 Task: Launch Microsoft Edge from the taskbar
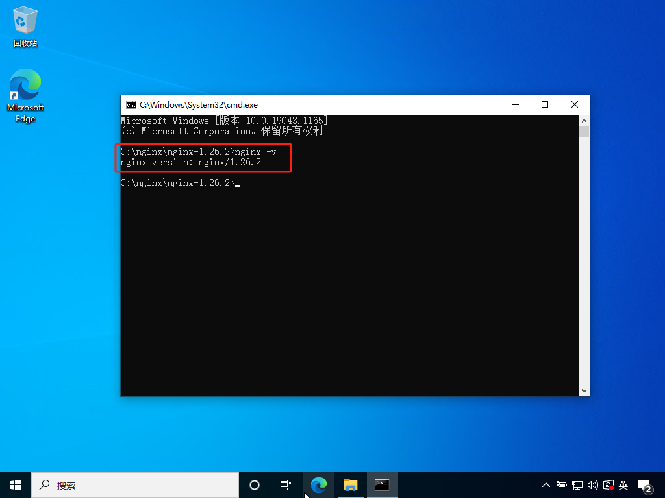point(318,485)
